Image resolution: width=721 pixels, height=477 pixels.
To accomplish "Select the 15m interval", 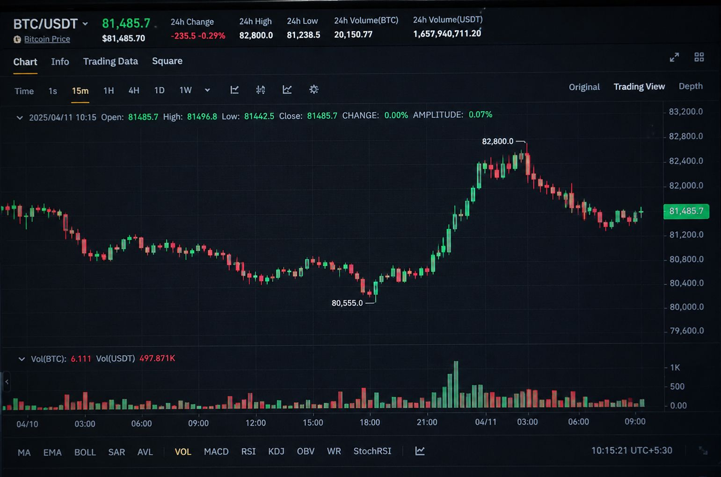I will pos(80,91).
